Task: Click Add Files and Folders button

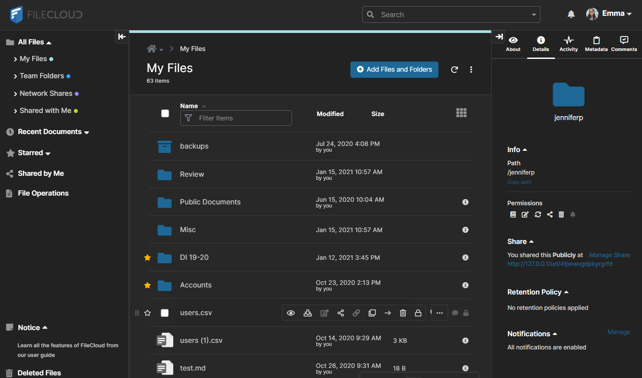Action: coord(394,69)
